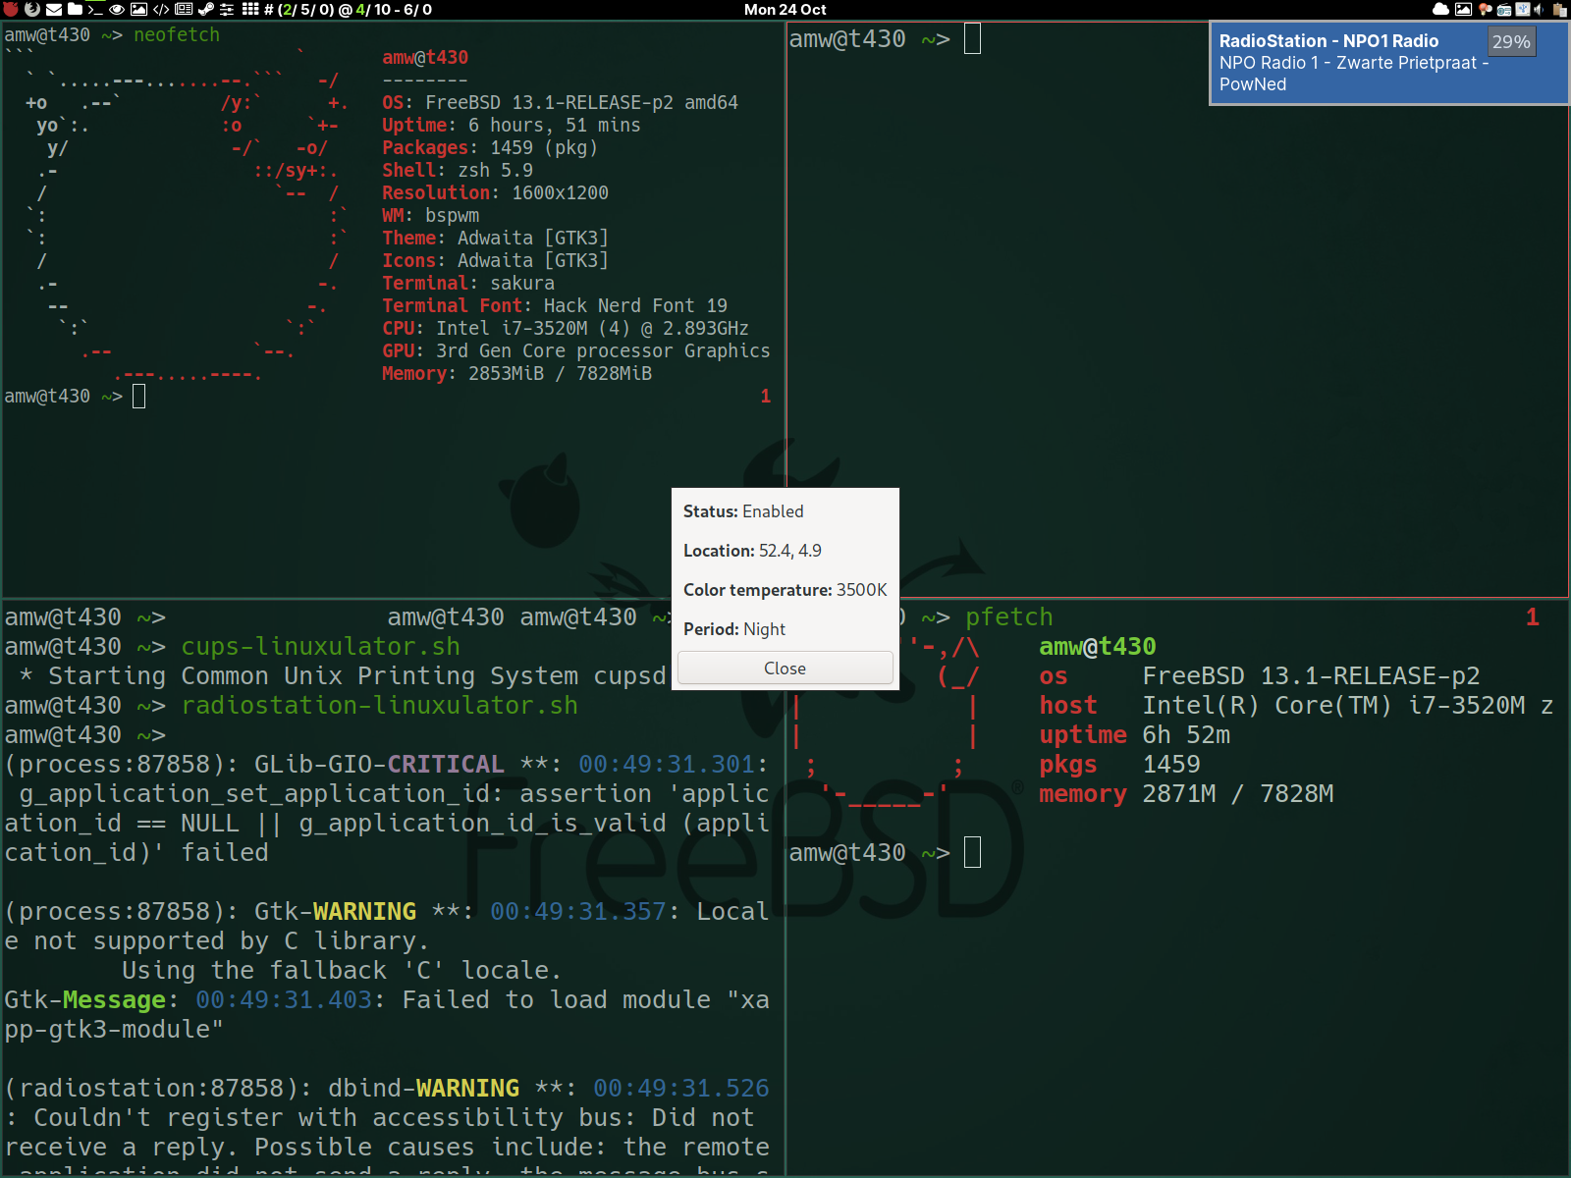
Task: Click the 'Period: Night' line
Action: [x=734, y=629]
